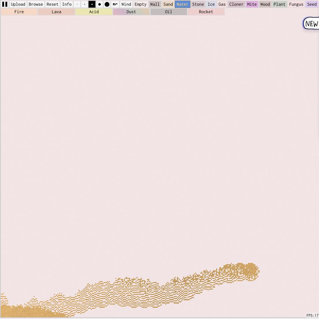The image size is (319, 319).
Task: Select the Acid element
Action: (x=94, y=12)
